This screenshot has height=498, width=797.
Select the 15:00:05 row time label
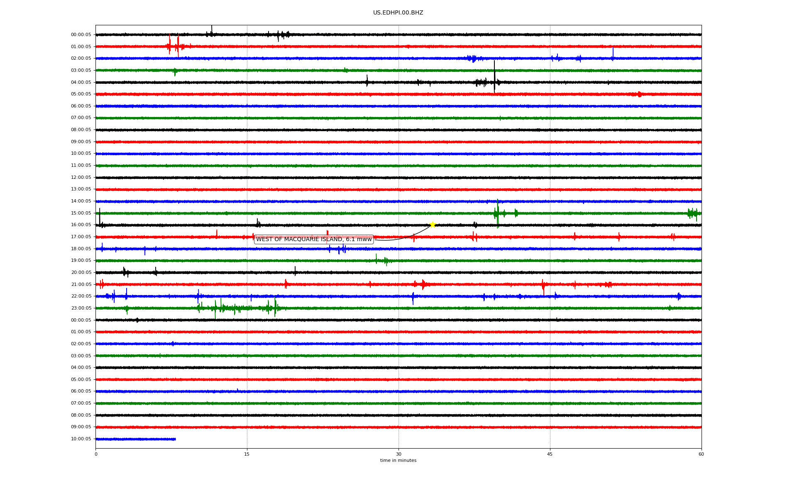(81, 213)
